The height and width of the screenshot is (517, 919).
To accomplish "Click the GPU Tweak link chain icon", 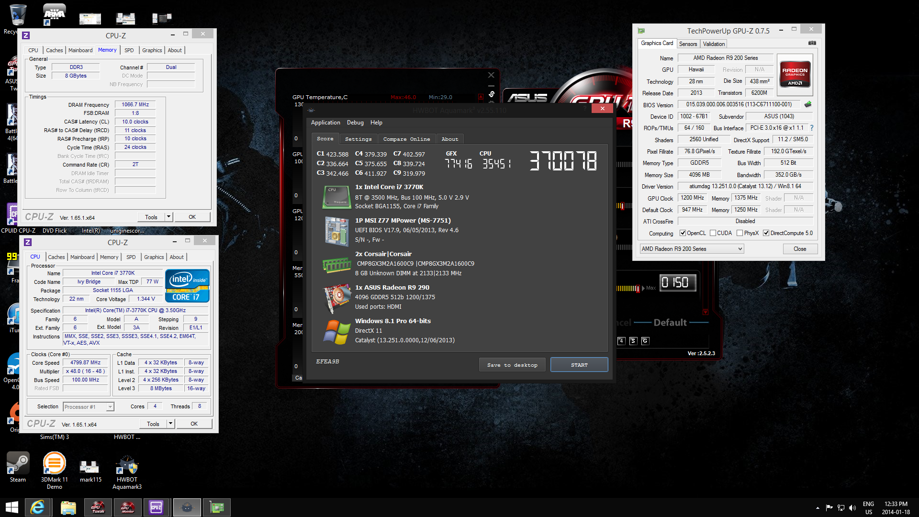I will [492, 94].
